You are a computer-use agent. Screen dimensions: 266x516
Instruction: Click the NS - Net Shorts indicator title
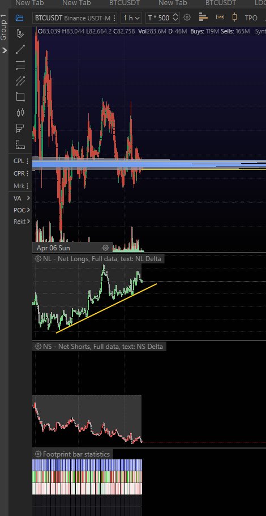tap(103, 346)
